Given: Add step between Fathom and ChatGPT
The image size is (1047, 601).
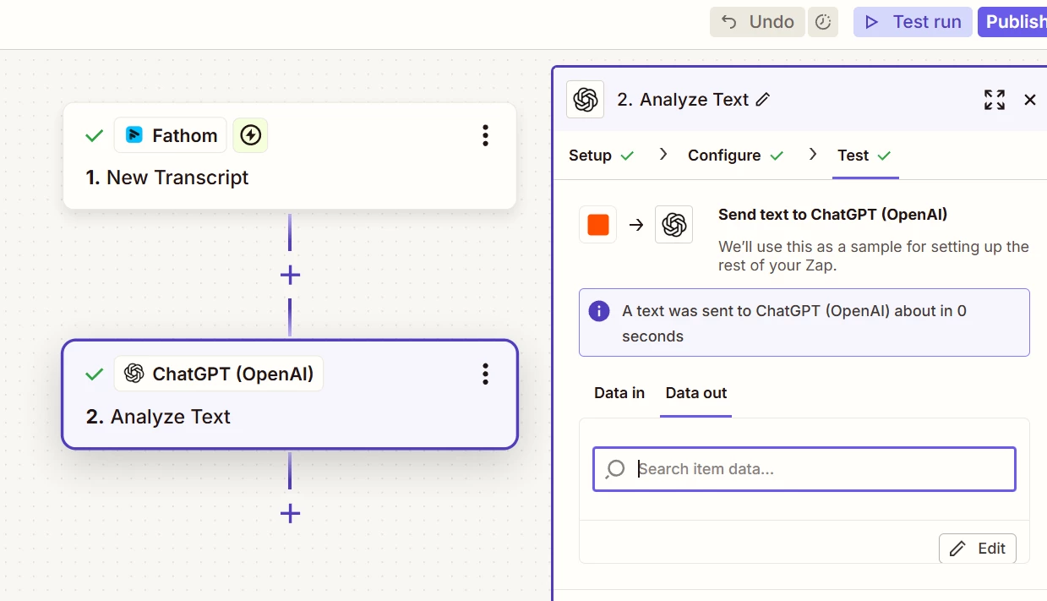Looking at the screenshot, I should pos(290,275).
